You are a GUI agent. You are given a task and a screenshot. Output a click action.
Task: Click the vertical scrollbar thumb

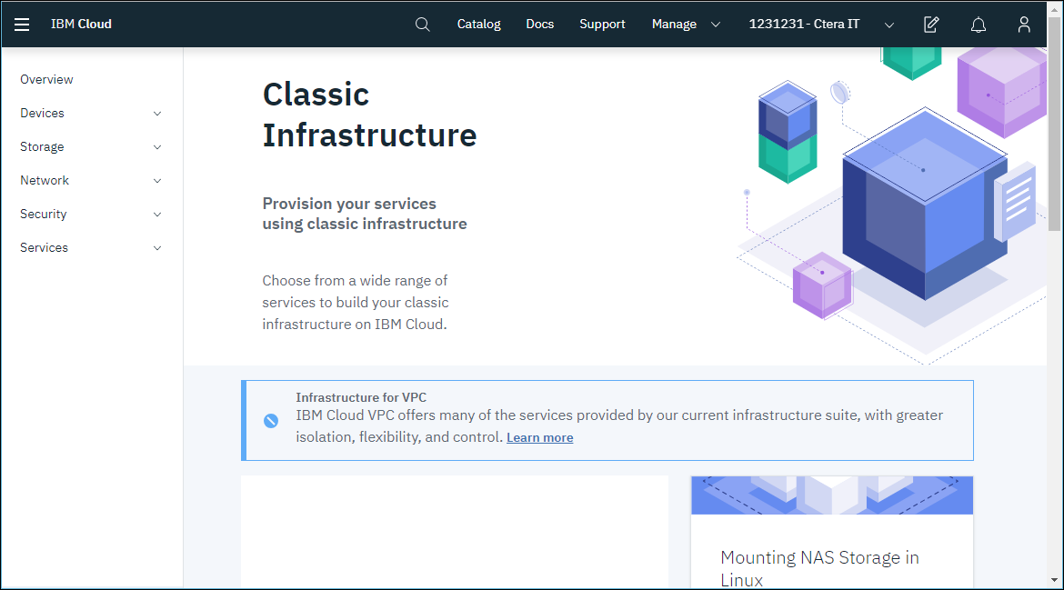pyautogui.click(x=1054, y=124)
